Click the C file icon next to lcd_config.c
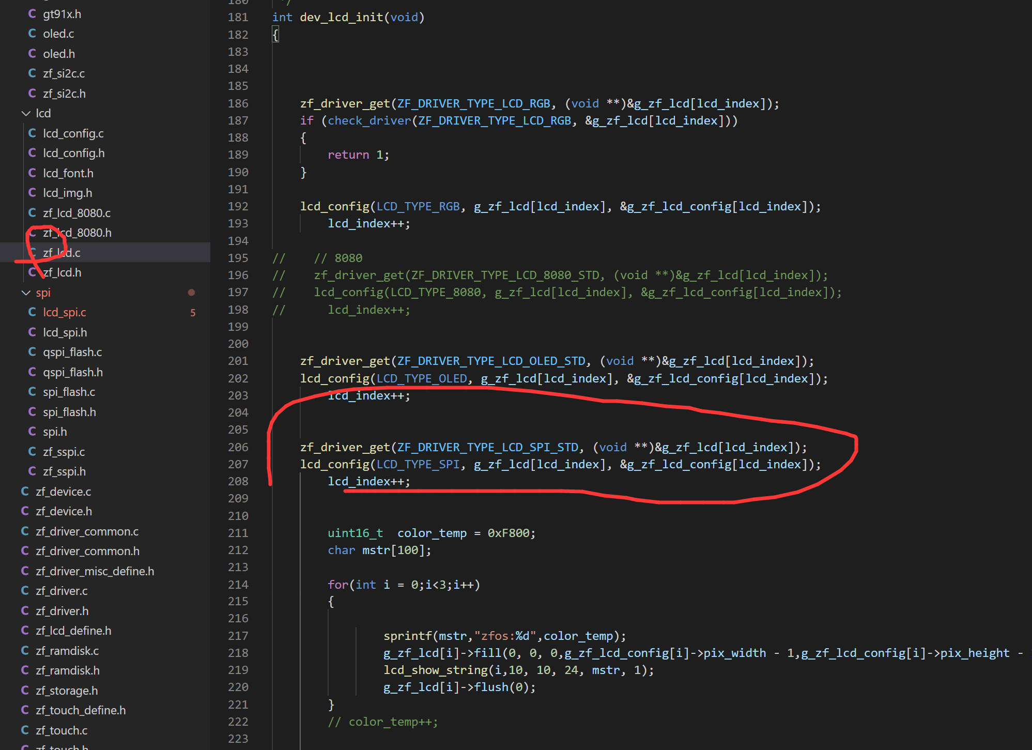The width and height of the screenshot is (1032, 750). [x=32, y=133]
